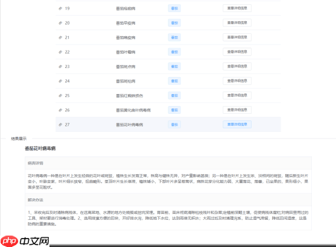The image size is (336, 247).
Task: Click the 解决办法 header cell
Action: pos(168,200)
